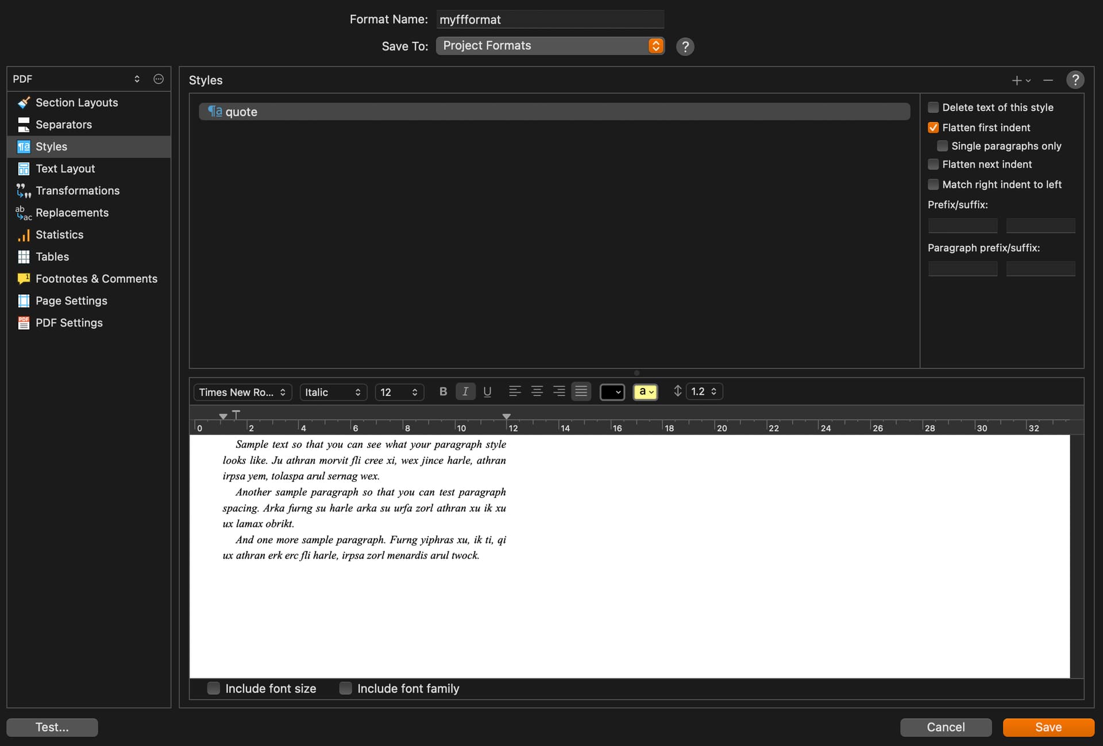
Task: Uncheck Flatten first indent
Action: pos(934,128)
